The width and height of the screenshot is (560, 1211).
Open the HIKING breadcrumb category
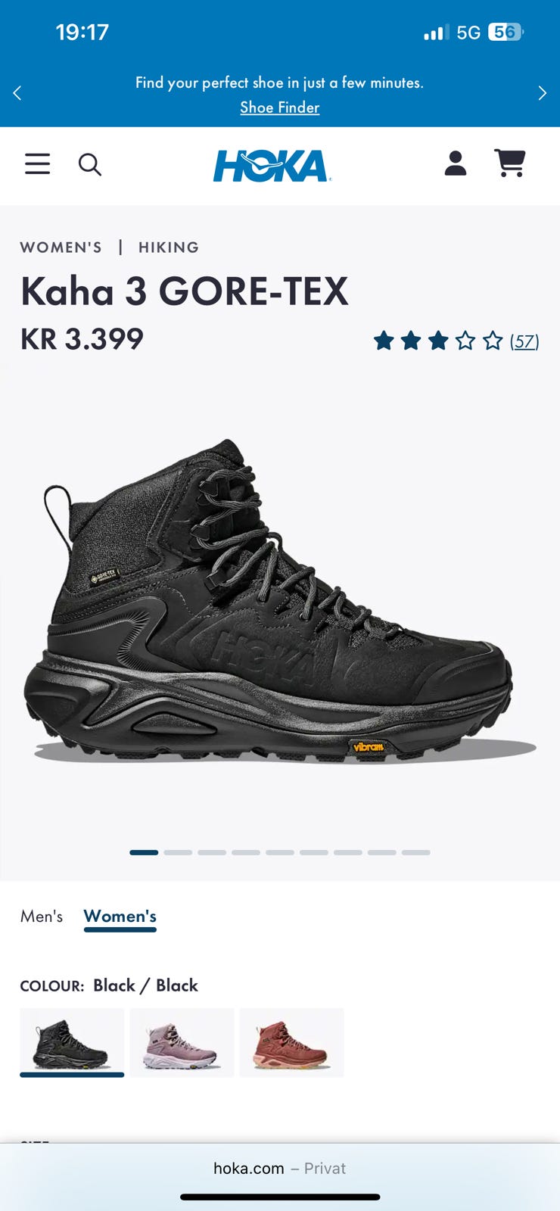[169, 247]
